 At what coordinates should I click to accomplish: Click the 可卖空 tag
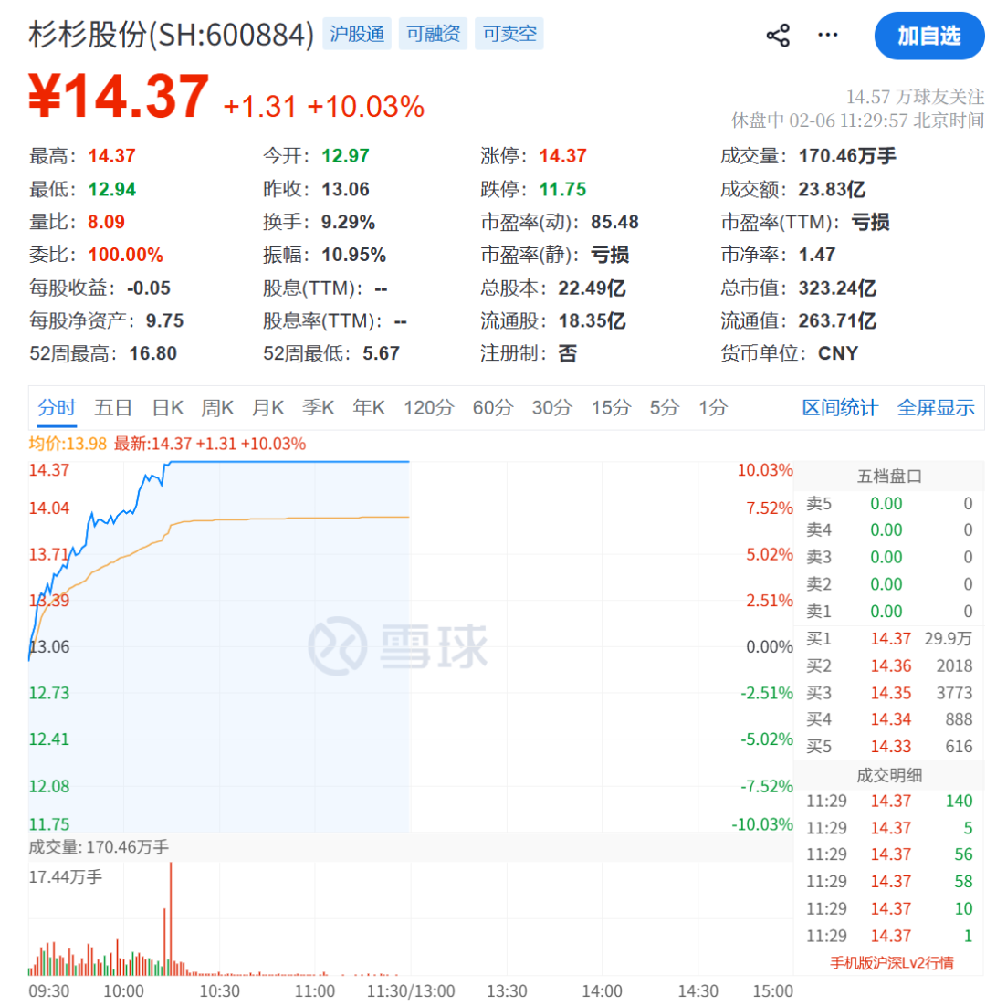509,33
